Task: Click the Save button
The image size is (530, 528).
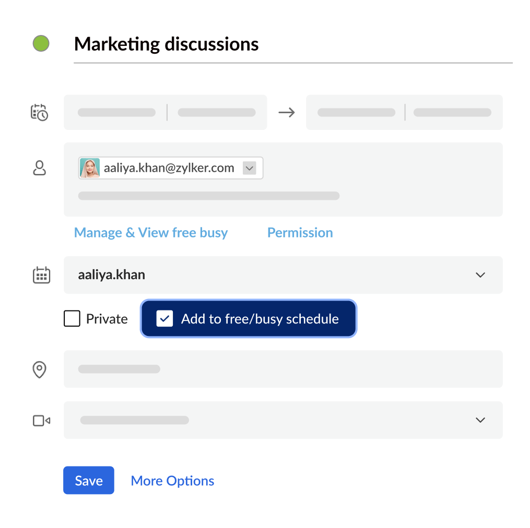Action: (88, 480)
